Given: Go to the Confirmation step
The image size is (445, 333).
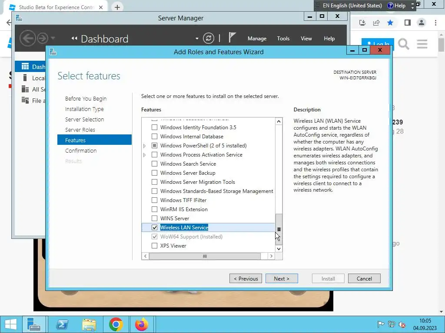Looking at the screenshot, I should (x=81, y=150).
